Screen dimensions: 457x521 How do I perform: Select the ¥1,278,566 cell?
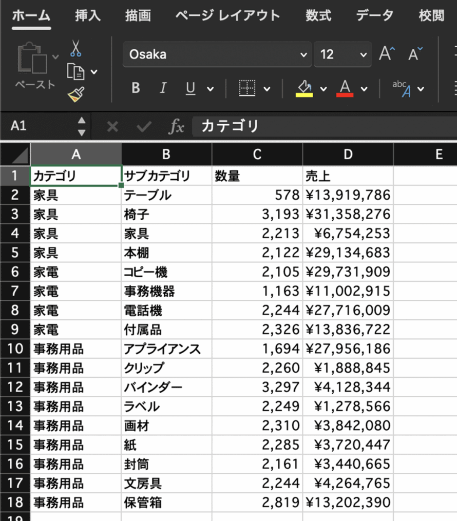click(348, 407)
